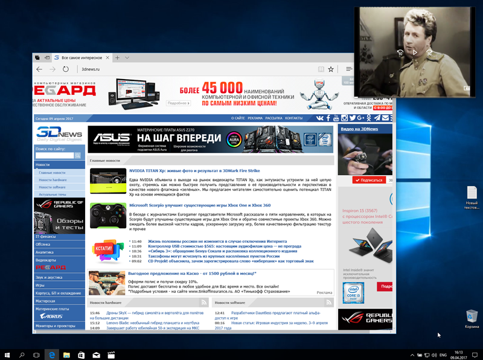Viewport: 483px width, 360px height.
Task: Open 3DNews email subscription envelope icon
Action: pos(385,118)
